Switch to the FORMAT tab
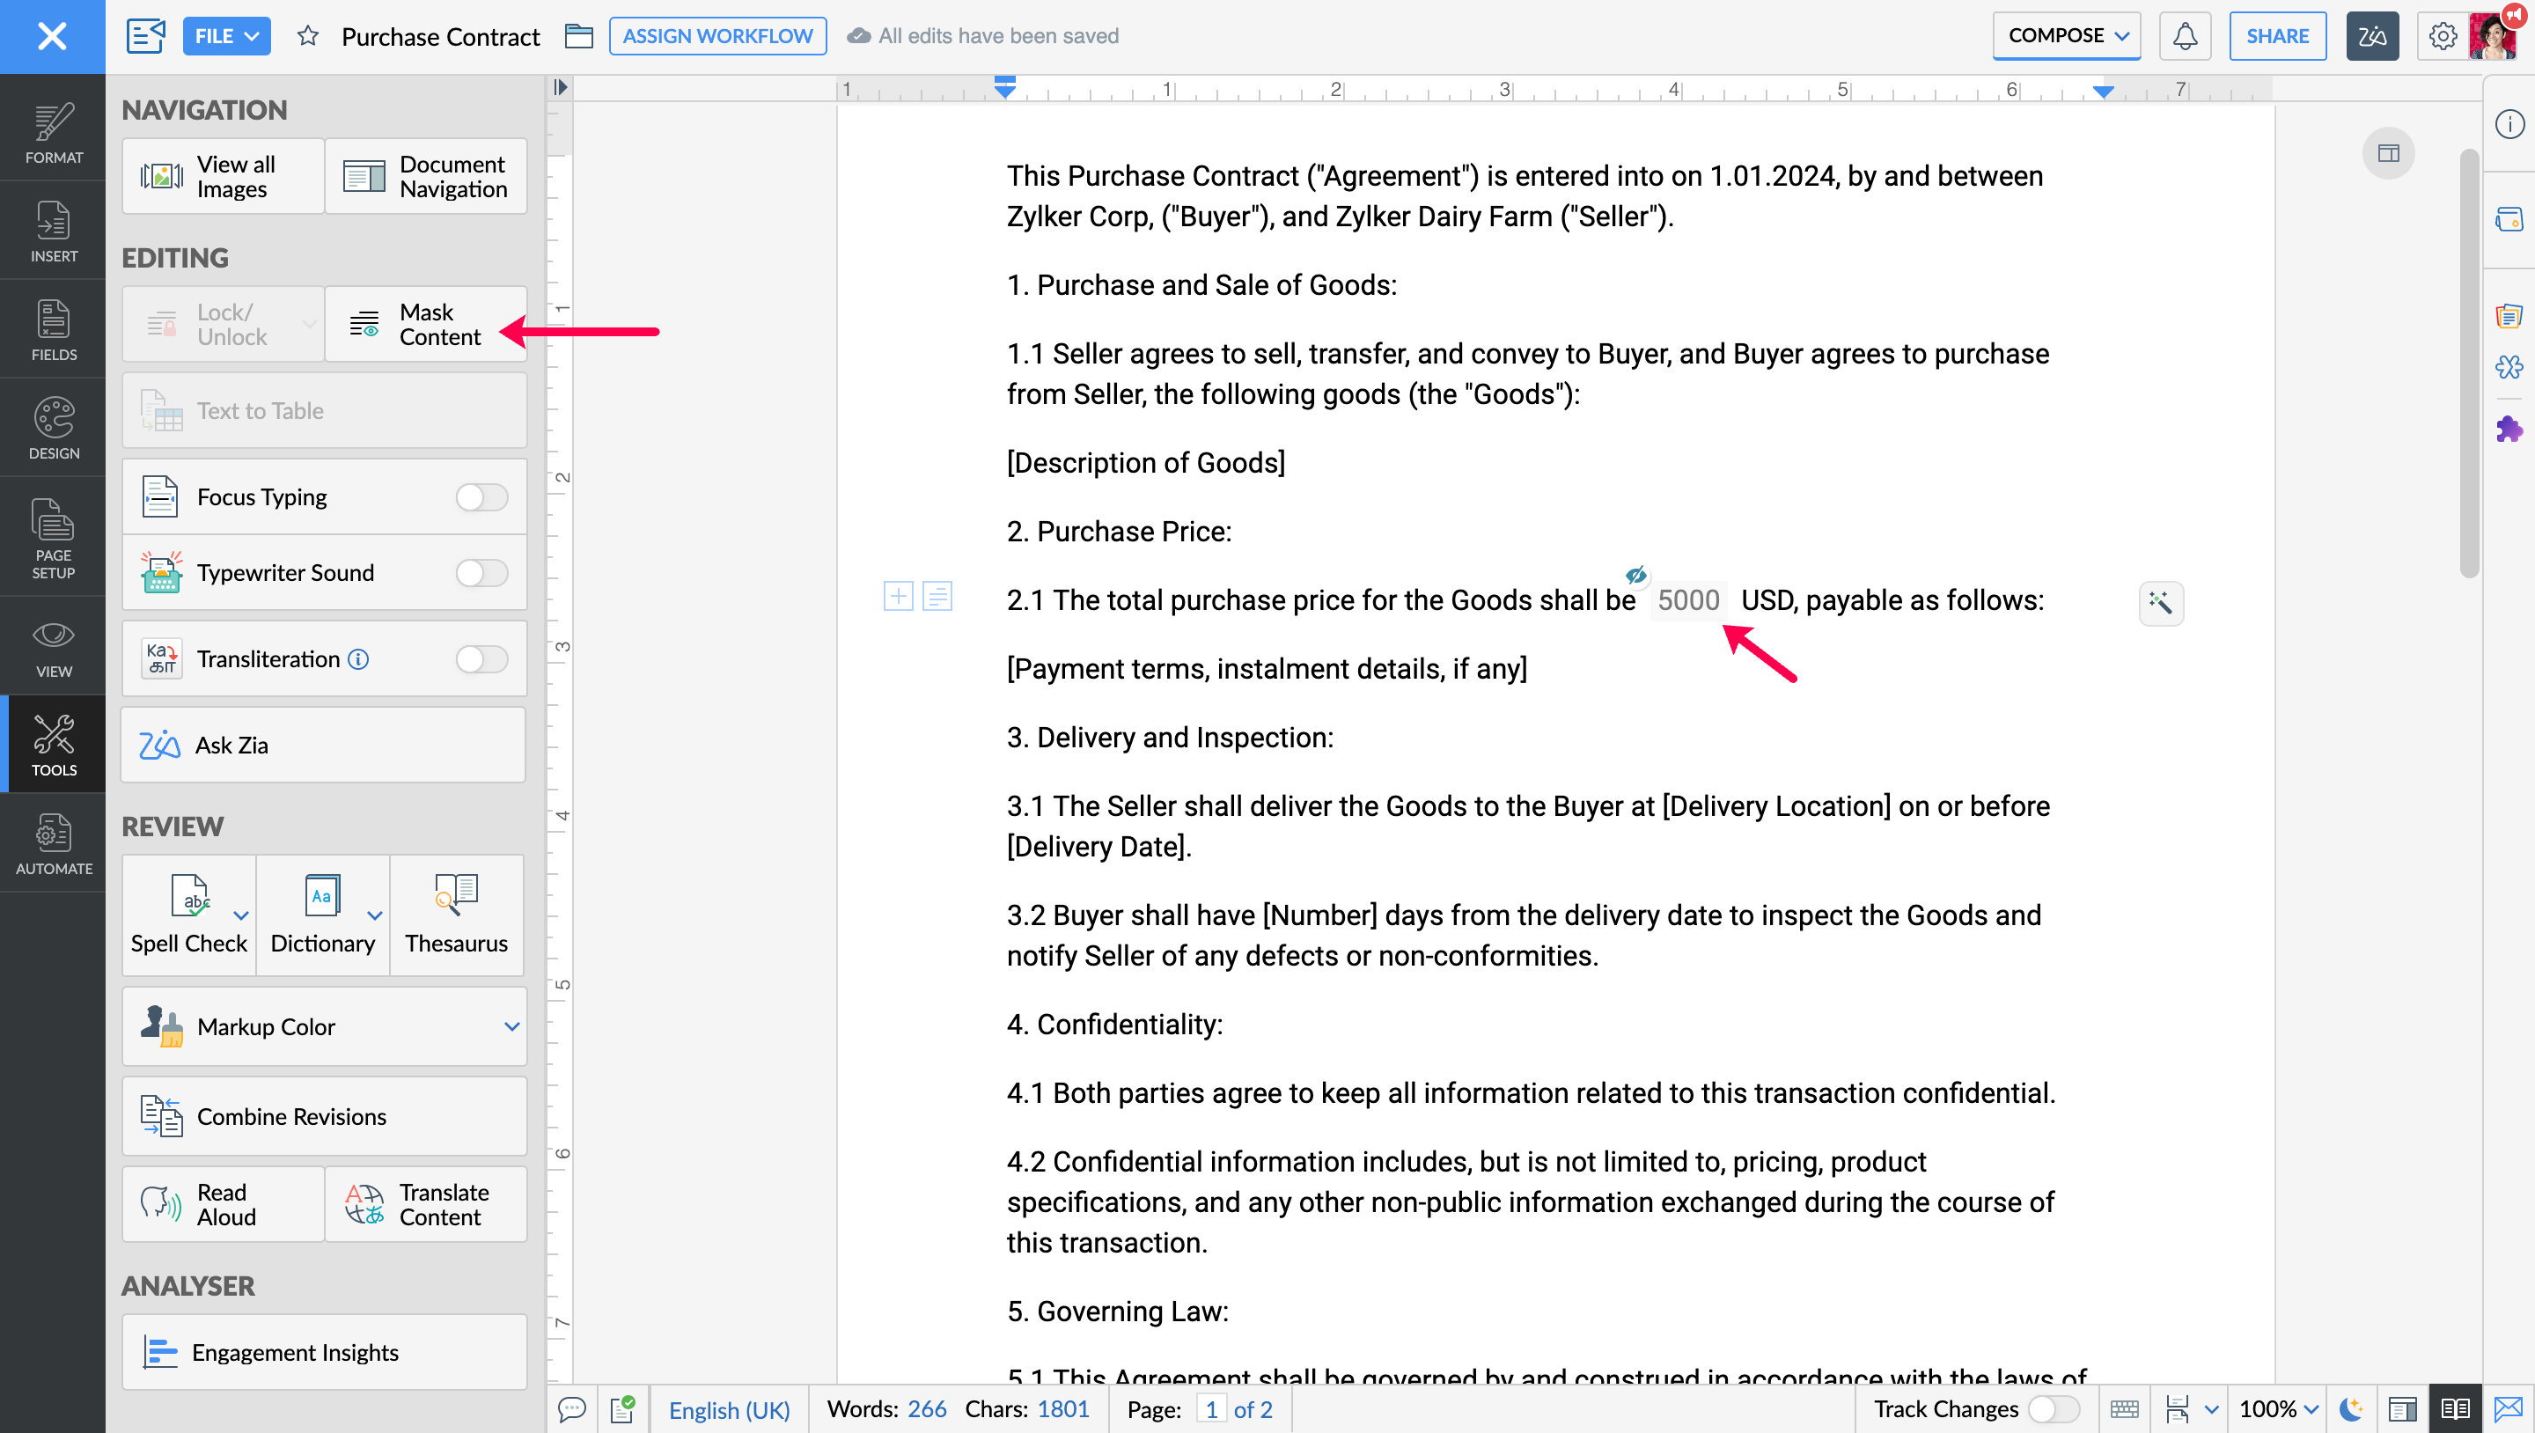 tap(53, 133)
